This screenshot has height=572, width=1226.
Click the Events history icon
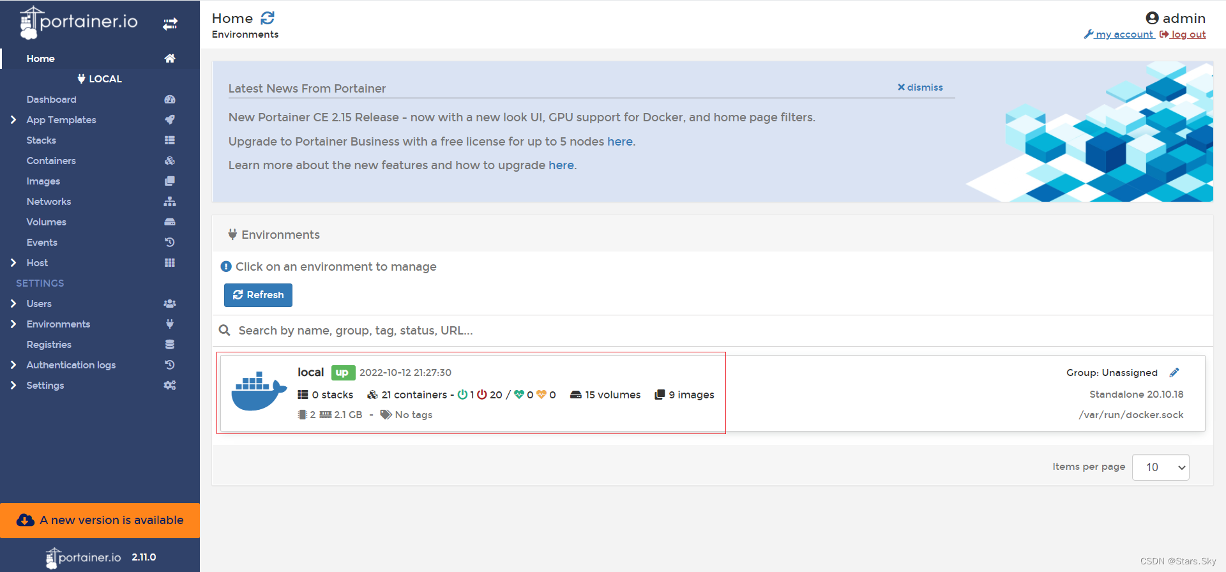pyautogui.click(x=170, y=243)
